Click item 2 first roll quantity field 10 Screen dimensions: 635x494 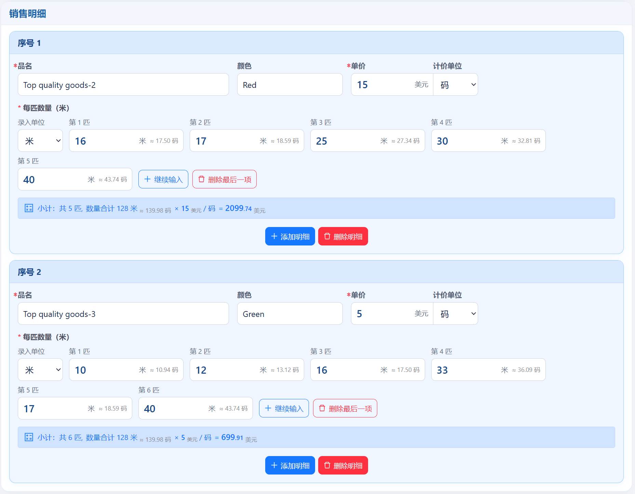pyautogui.click(x=126, y=370)
